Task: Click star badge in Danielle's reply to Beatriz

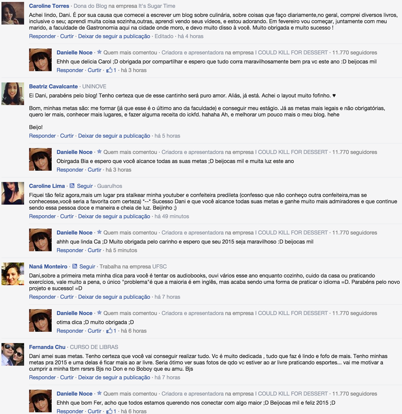Action: click(x=99, y=151)
